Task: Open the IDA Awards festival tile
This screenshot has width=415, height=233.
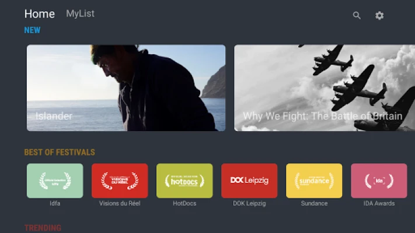Action: [379, 181]
